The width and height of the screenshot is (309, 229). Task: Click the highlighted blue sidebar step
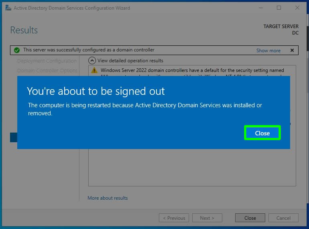[13, 137]
